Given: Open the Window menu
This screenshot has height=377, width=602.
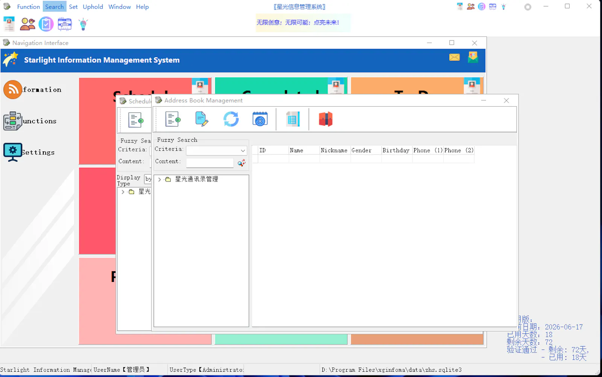Looking at the screenshot, I should coord(119,7).
